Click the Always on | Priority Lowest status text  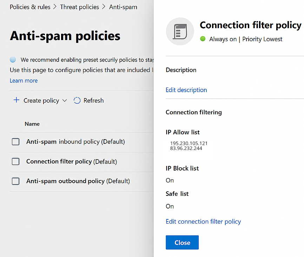point(246,39)
